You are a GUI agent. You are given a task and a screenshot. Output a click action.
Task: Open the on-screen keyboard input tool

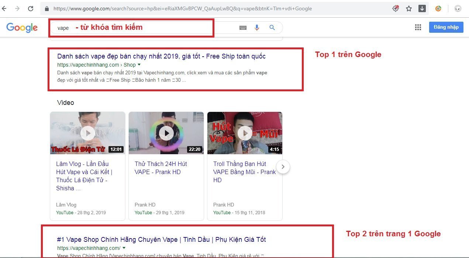243,28
